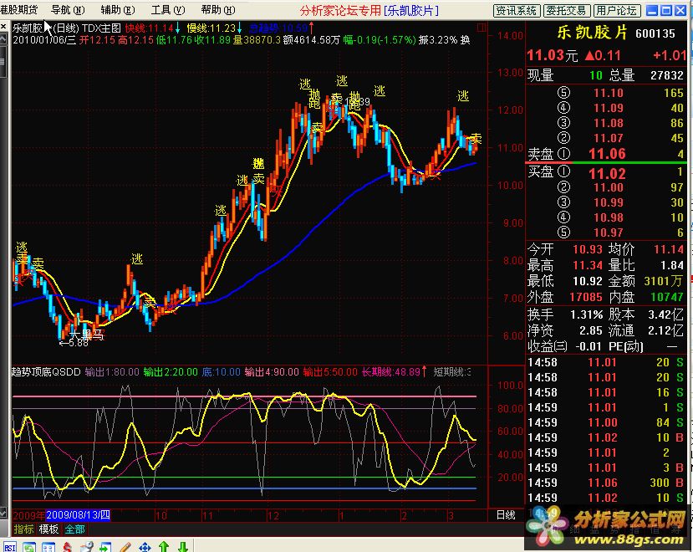Click the 日线 period label below chart
Image resolution: width=693 pixels, height=552 pixels.
(506, 515)
